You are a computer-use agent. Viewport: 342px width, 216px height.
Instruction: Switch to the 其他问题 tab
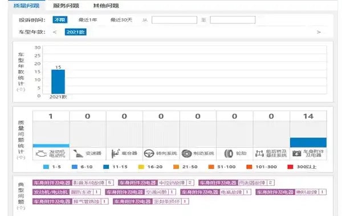(106, 6)
